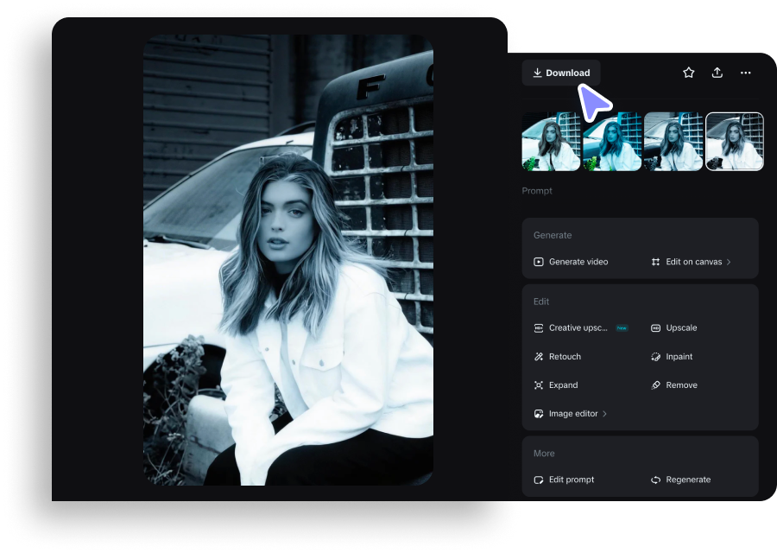Click the Download button
777x553 pixels.
click(x=561, y=73)
